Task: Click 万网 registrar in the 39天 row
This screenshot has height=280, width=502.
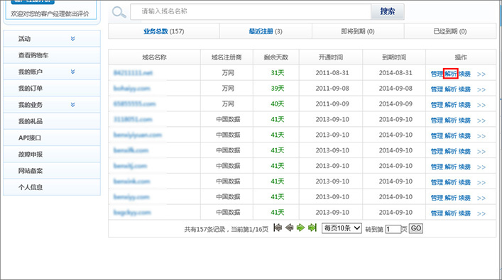Action: pos(228,88)
